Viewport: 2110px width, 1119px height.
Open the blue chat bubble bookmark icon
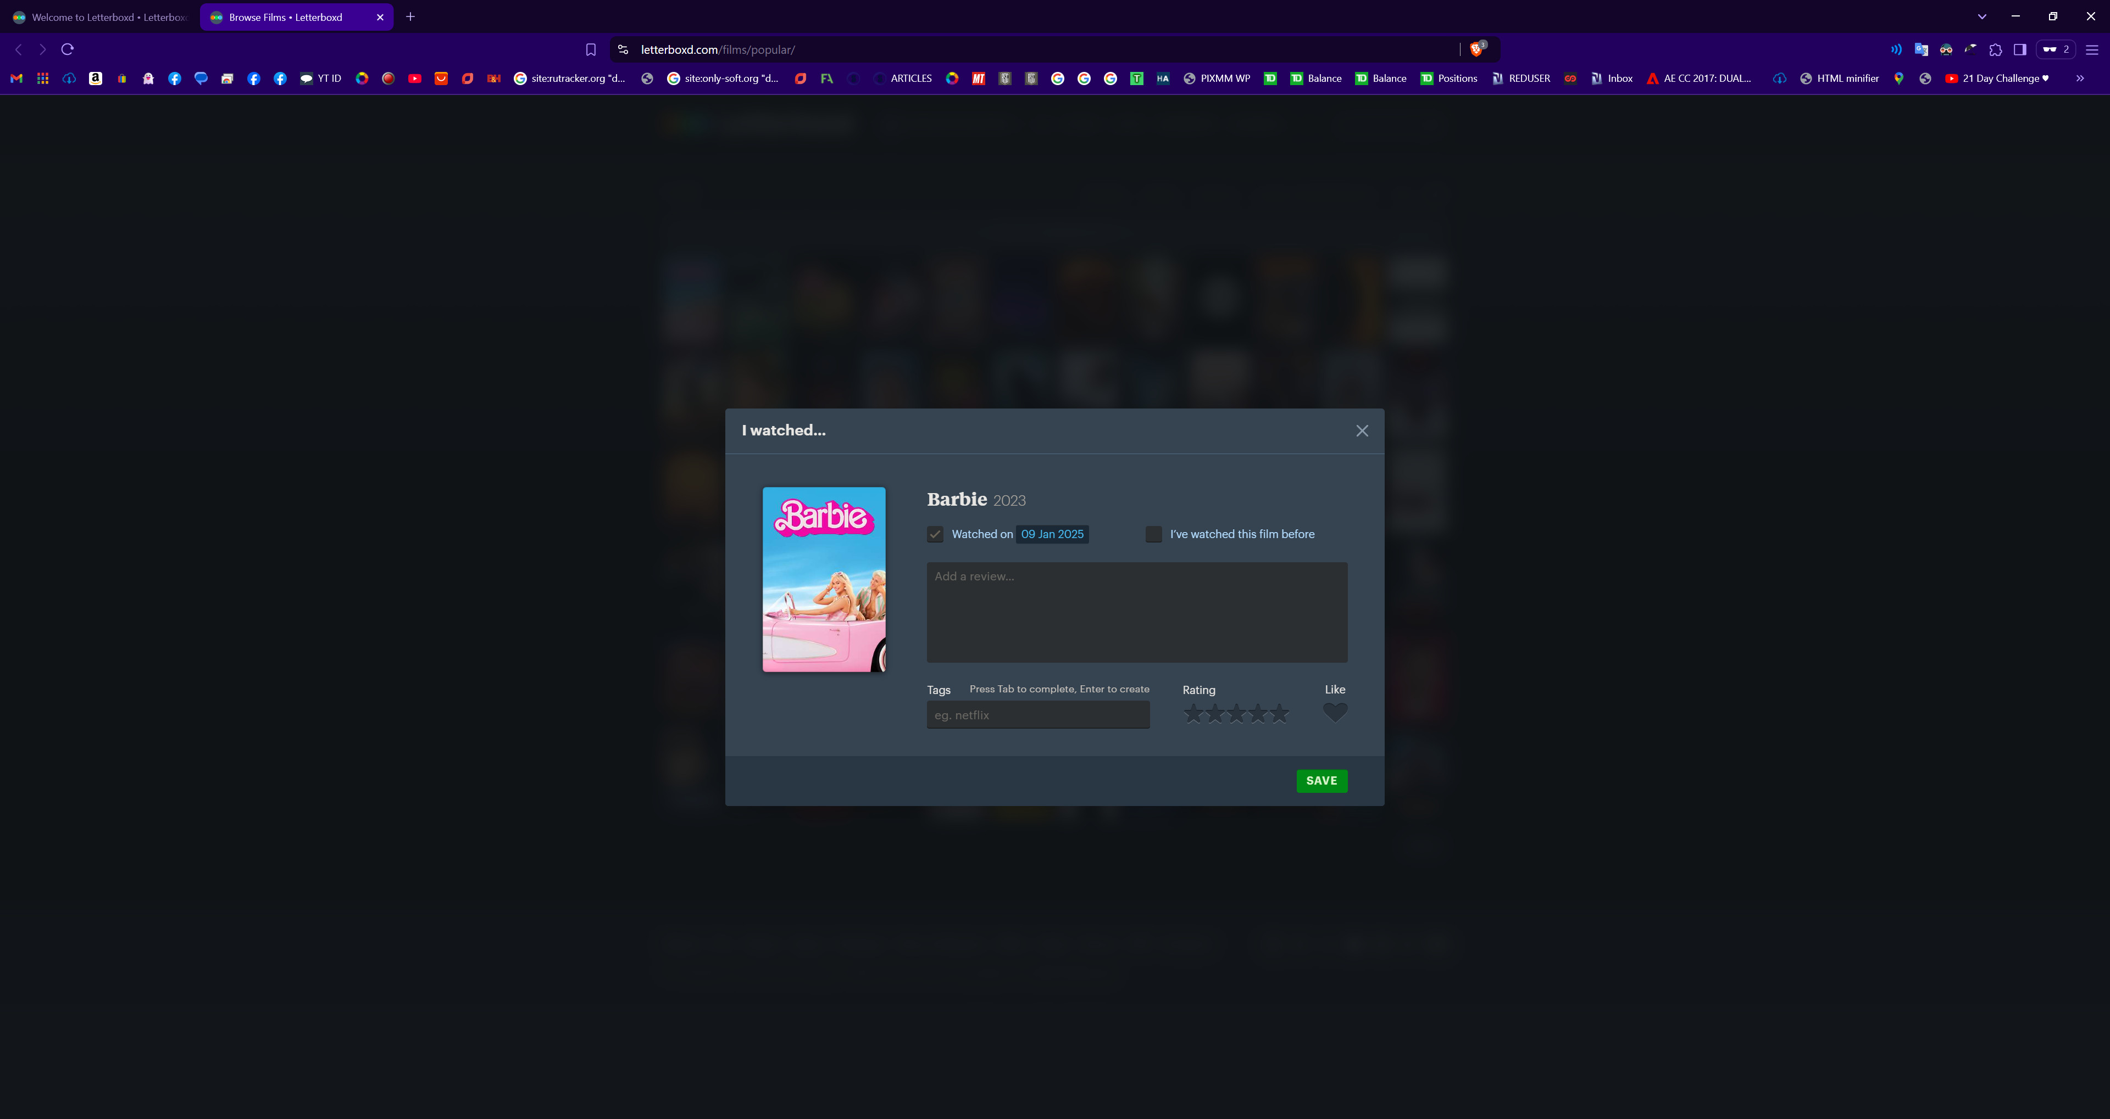(201, 79)
